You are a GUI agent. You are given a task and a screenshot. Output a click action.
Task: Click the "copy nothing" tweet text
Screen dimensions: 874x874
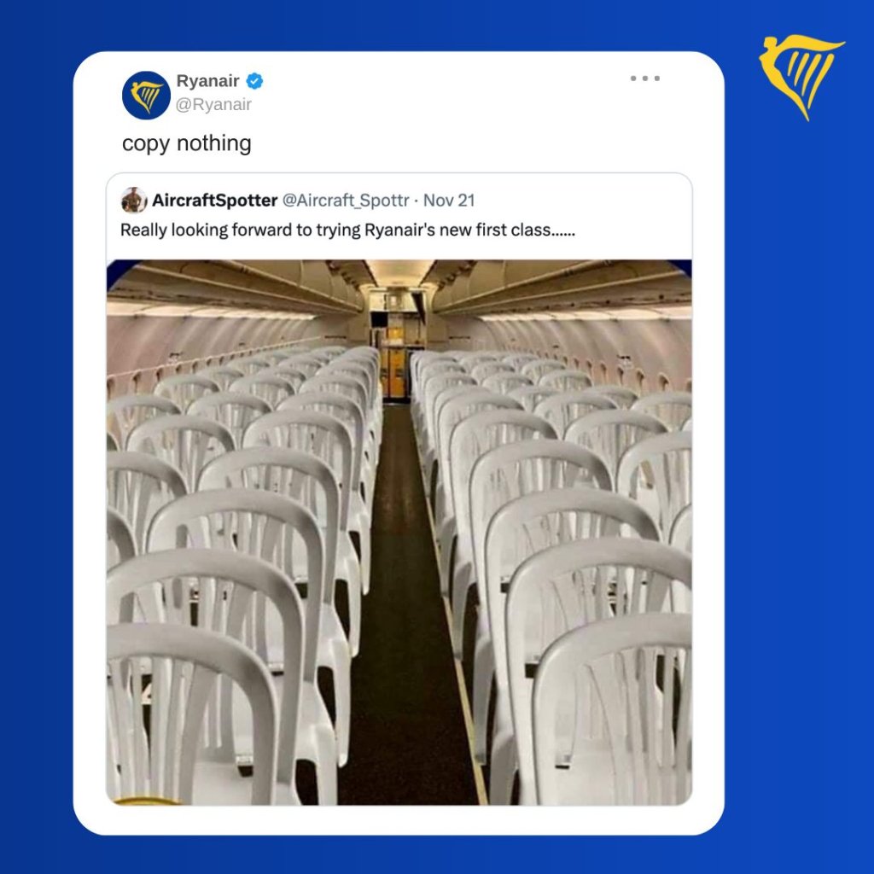pos(187,143)
